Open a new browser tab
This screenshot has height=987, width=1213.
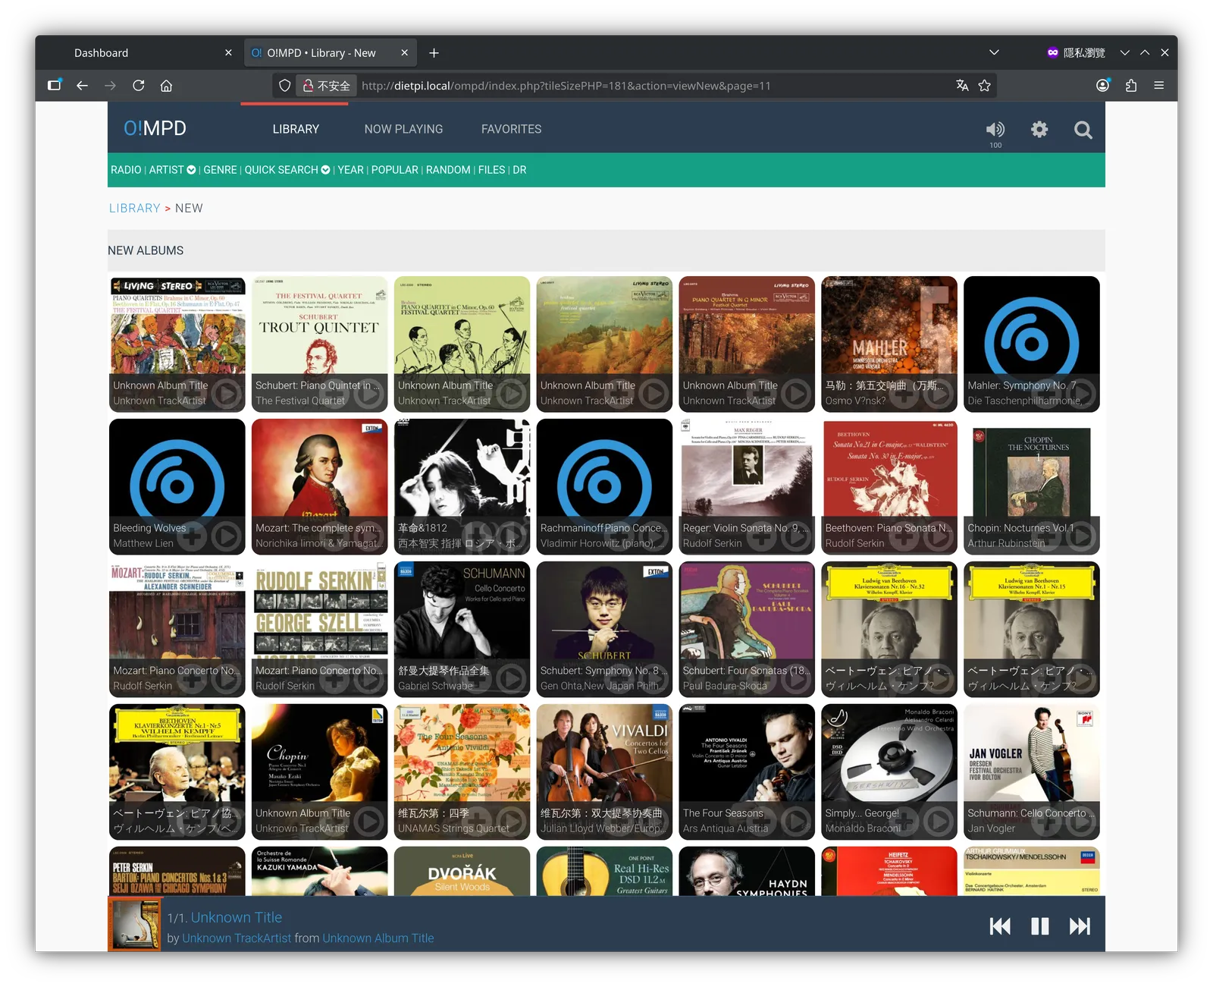click(434, 53)
